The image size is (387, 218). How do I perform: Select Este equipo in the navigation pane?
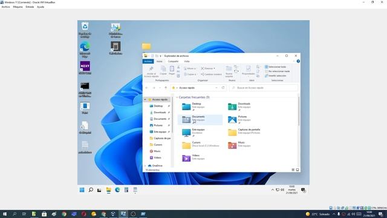[160, 132]
